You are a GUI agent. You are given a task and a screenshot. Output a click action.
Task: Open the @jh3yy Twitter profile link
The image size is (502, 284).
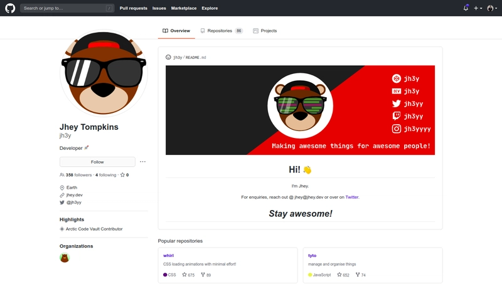point(73,202)
